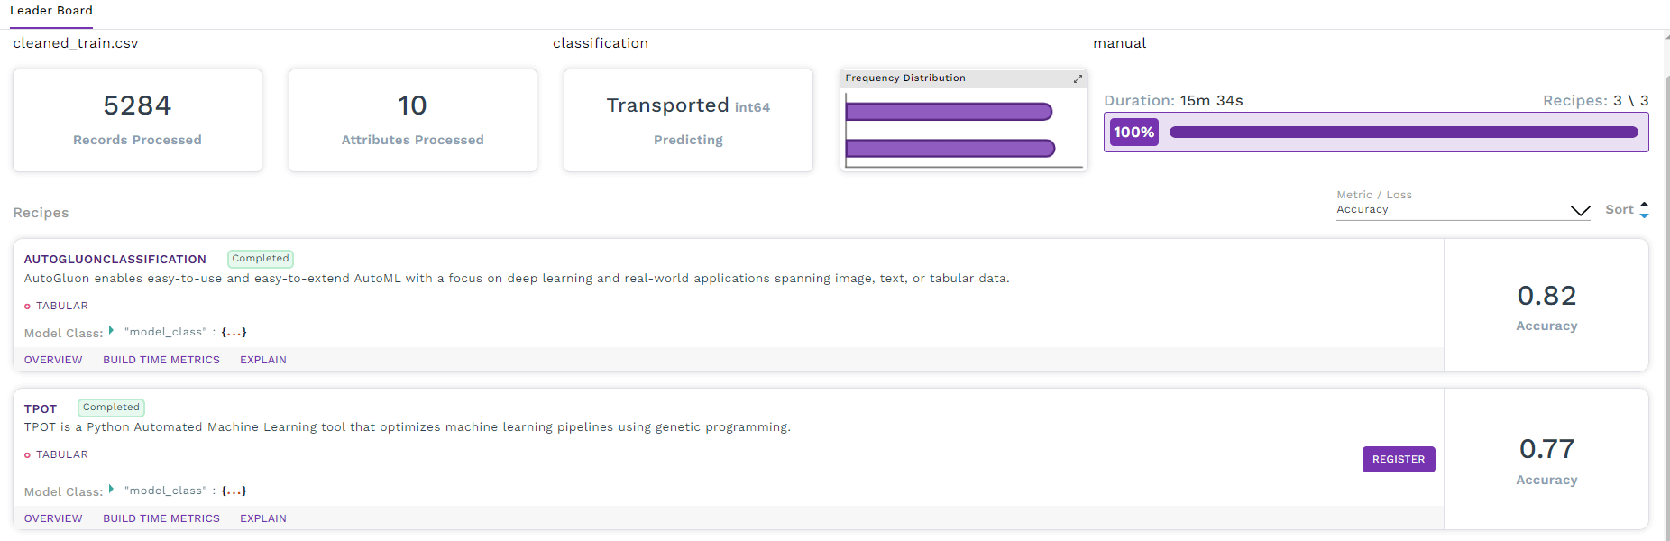Expand the Frequency Distribution chart to fullscreen
The height and width of the screenshot is (541, 1670).
point(1078,79)
